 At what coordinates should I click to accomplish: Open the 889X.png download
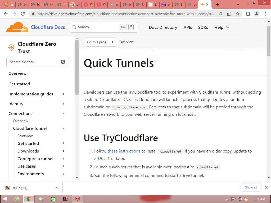20,188
